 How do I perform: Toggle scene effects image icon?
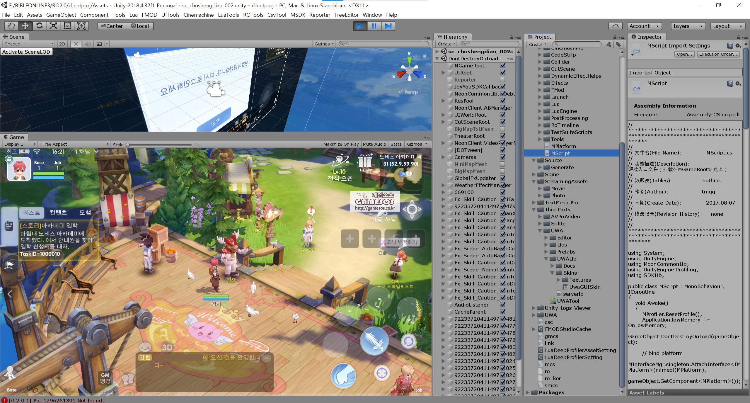click(x=99, y=44)
